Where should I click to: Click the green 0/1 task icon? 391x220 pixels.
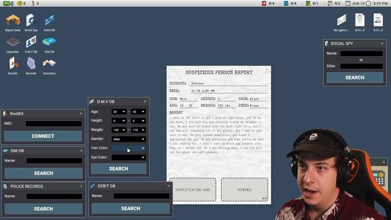pos(308,3)
